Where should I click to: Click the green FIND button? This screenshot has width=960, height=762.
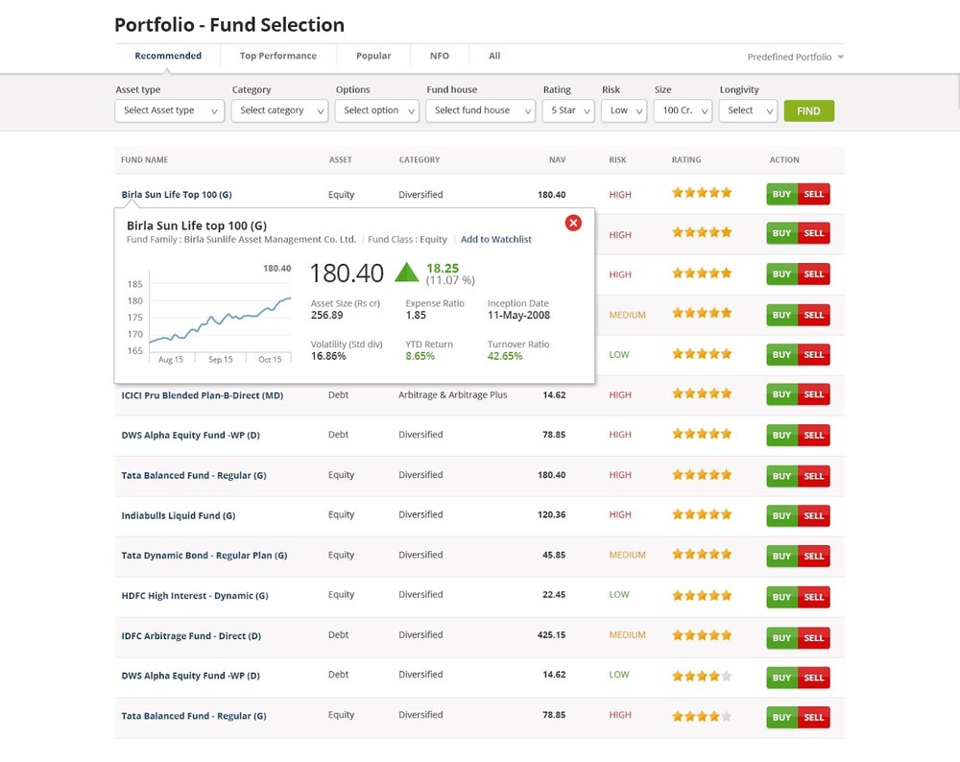pos(808,110)
